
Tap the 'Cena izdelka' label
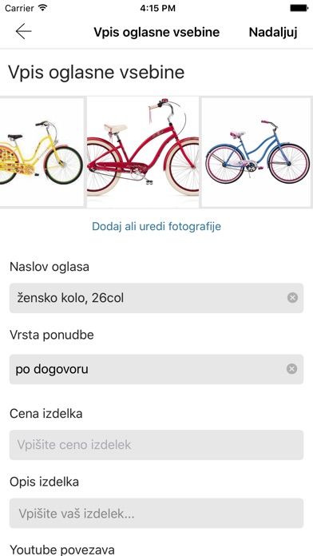click(46, 414)
